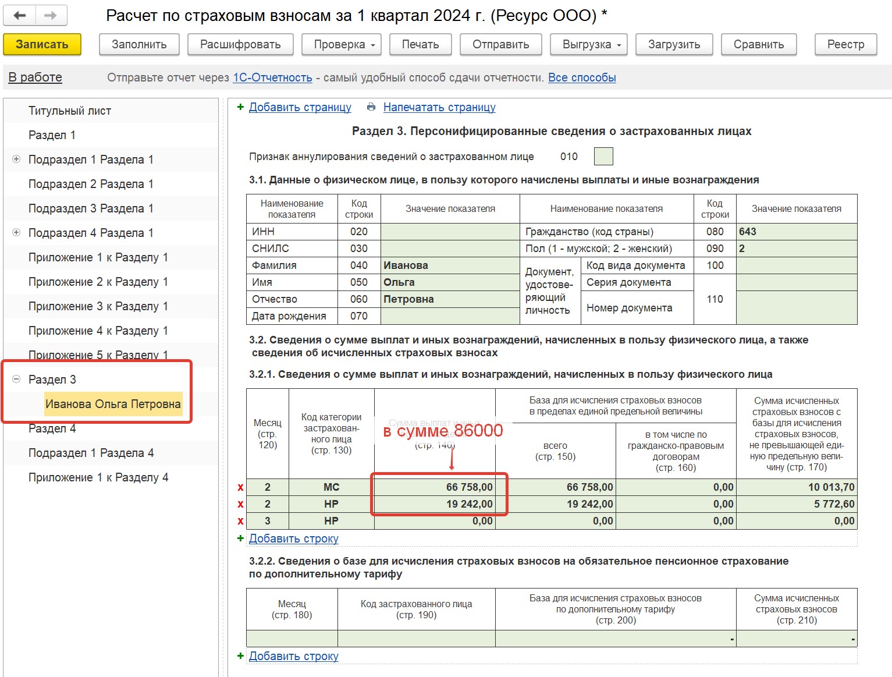Viewport: 892px width, 677px height.
Task: Go back with the left arrow button
Action: 19,16
